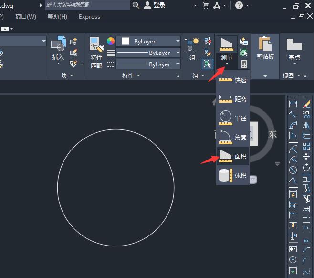Image resolution: width=314 pixels, height=278 pixels.
Task: Click the Group create button
Action: 192,50
